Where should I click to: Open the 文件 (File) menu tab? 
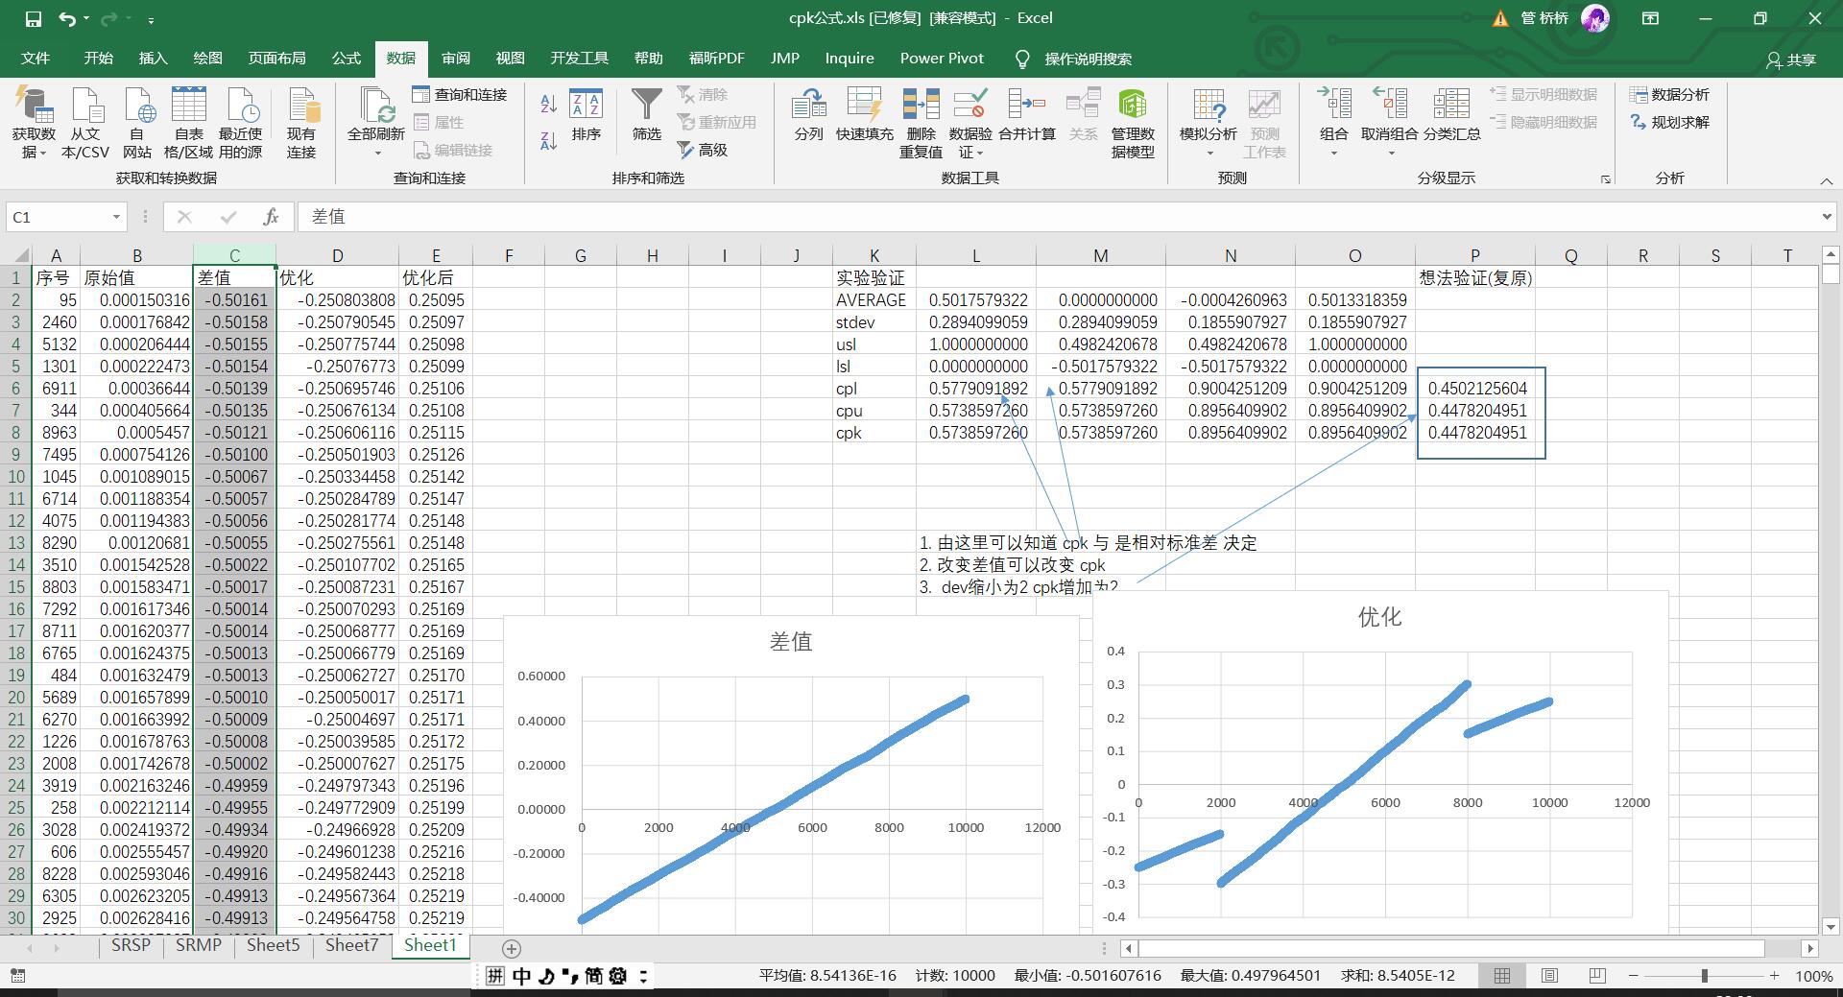tap(36, 59)
